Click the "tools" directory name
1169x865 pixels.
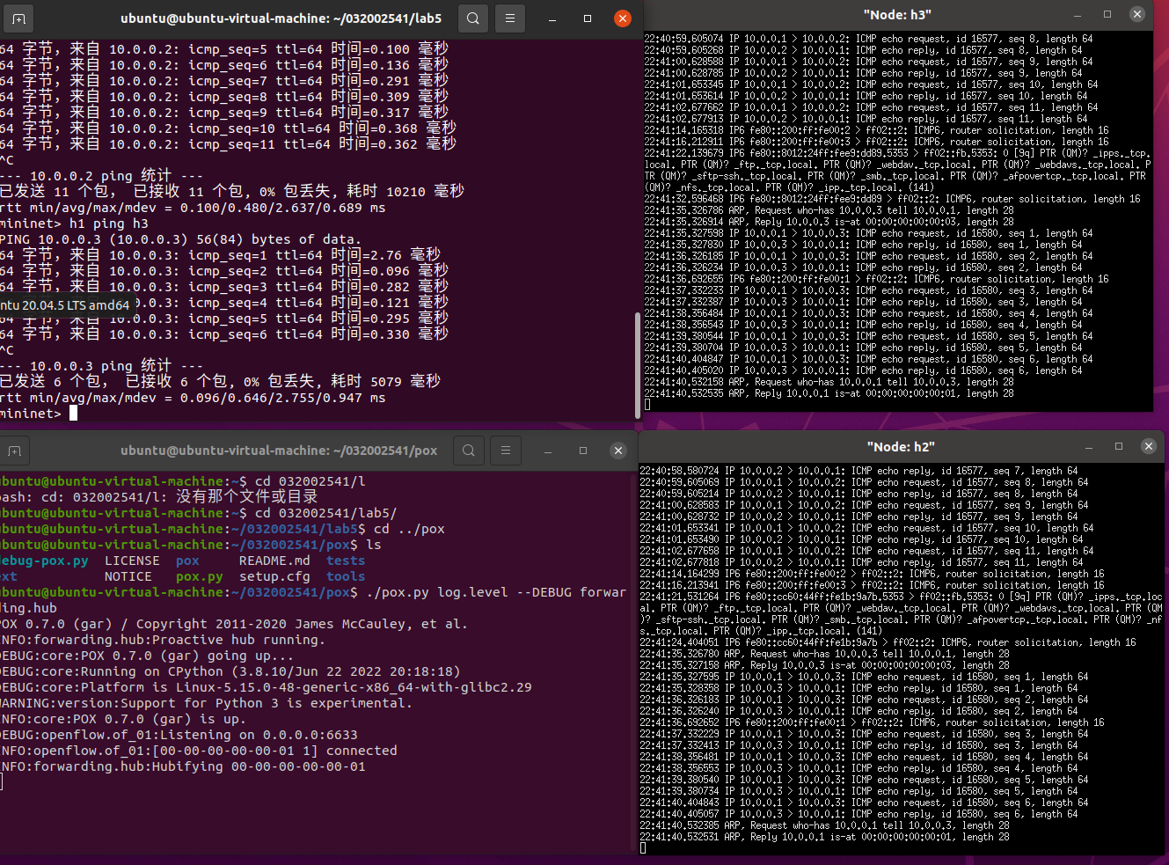pos(346,576)
